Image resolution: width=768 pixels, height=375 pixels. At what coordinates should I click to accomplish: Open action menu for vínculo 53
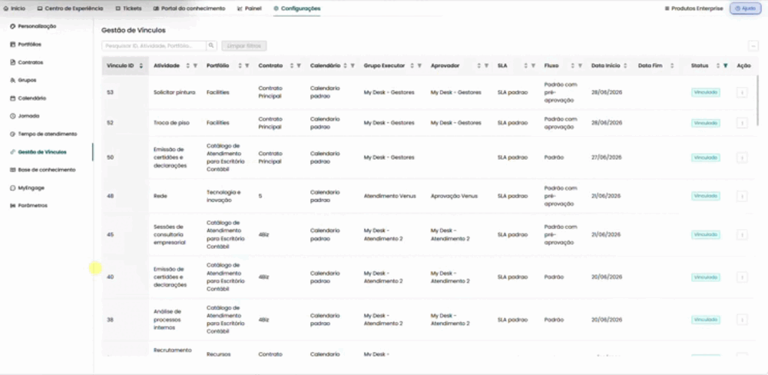(x=742, y=92)
